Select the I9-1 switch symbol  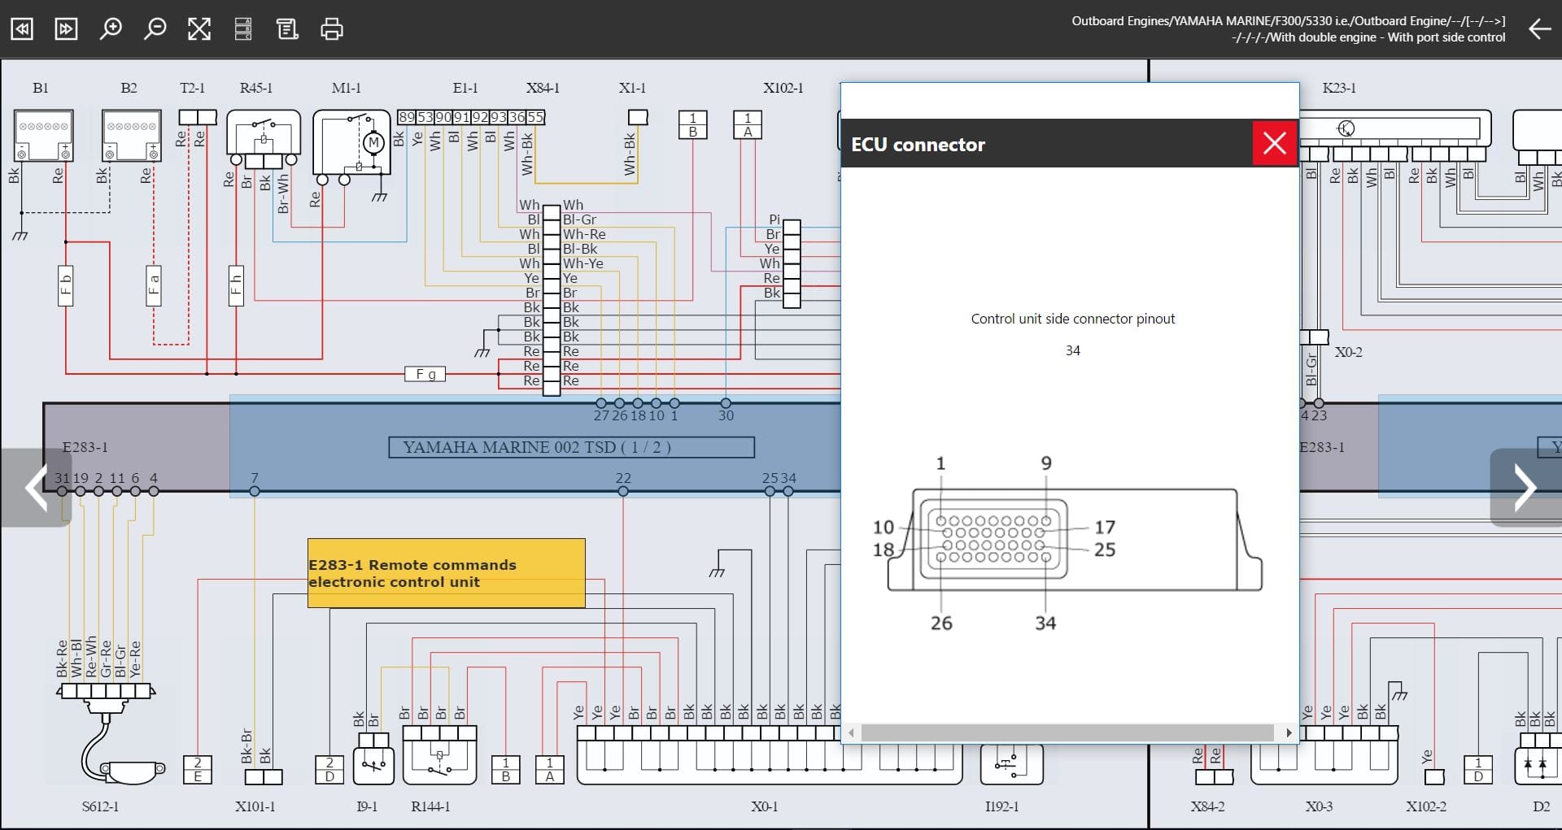[374, 760]
